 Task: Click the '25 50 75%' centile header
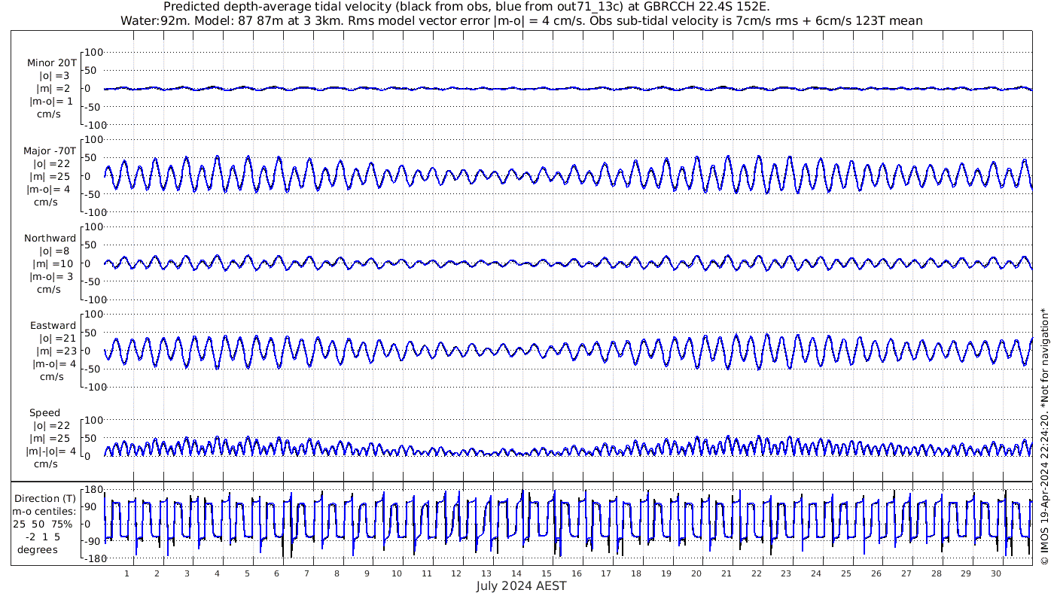tap(42, 524)
